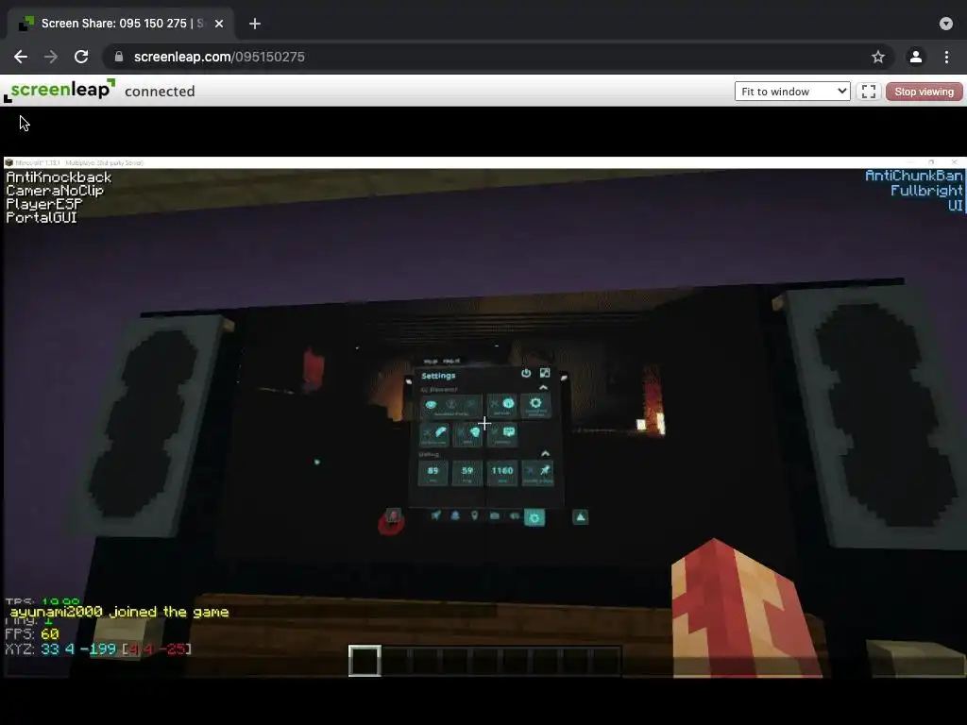
Task: Go forward in browser history
Action: [x=51, y=57]
